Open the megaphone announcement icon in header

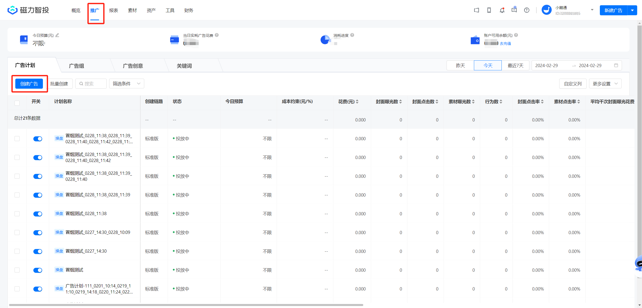coord(476,10)
